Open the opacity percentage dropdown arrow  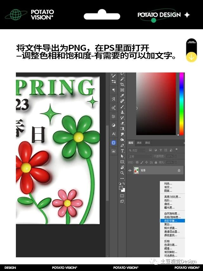176,156
